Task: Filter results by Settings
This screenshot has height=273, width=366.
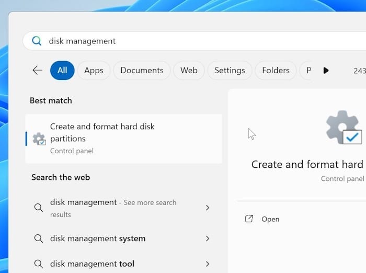Action: [x=230, y=70]
